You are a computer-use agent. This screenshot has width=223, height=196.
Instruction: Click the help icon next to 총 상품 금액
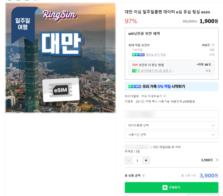(x=144, y=176)
